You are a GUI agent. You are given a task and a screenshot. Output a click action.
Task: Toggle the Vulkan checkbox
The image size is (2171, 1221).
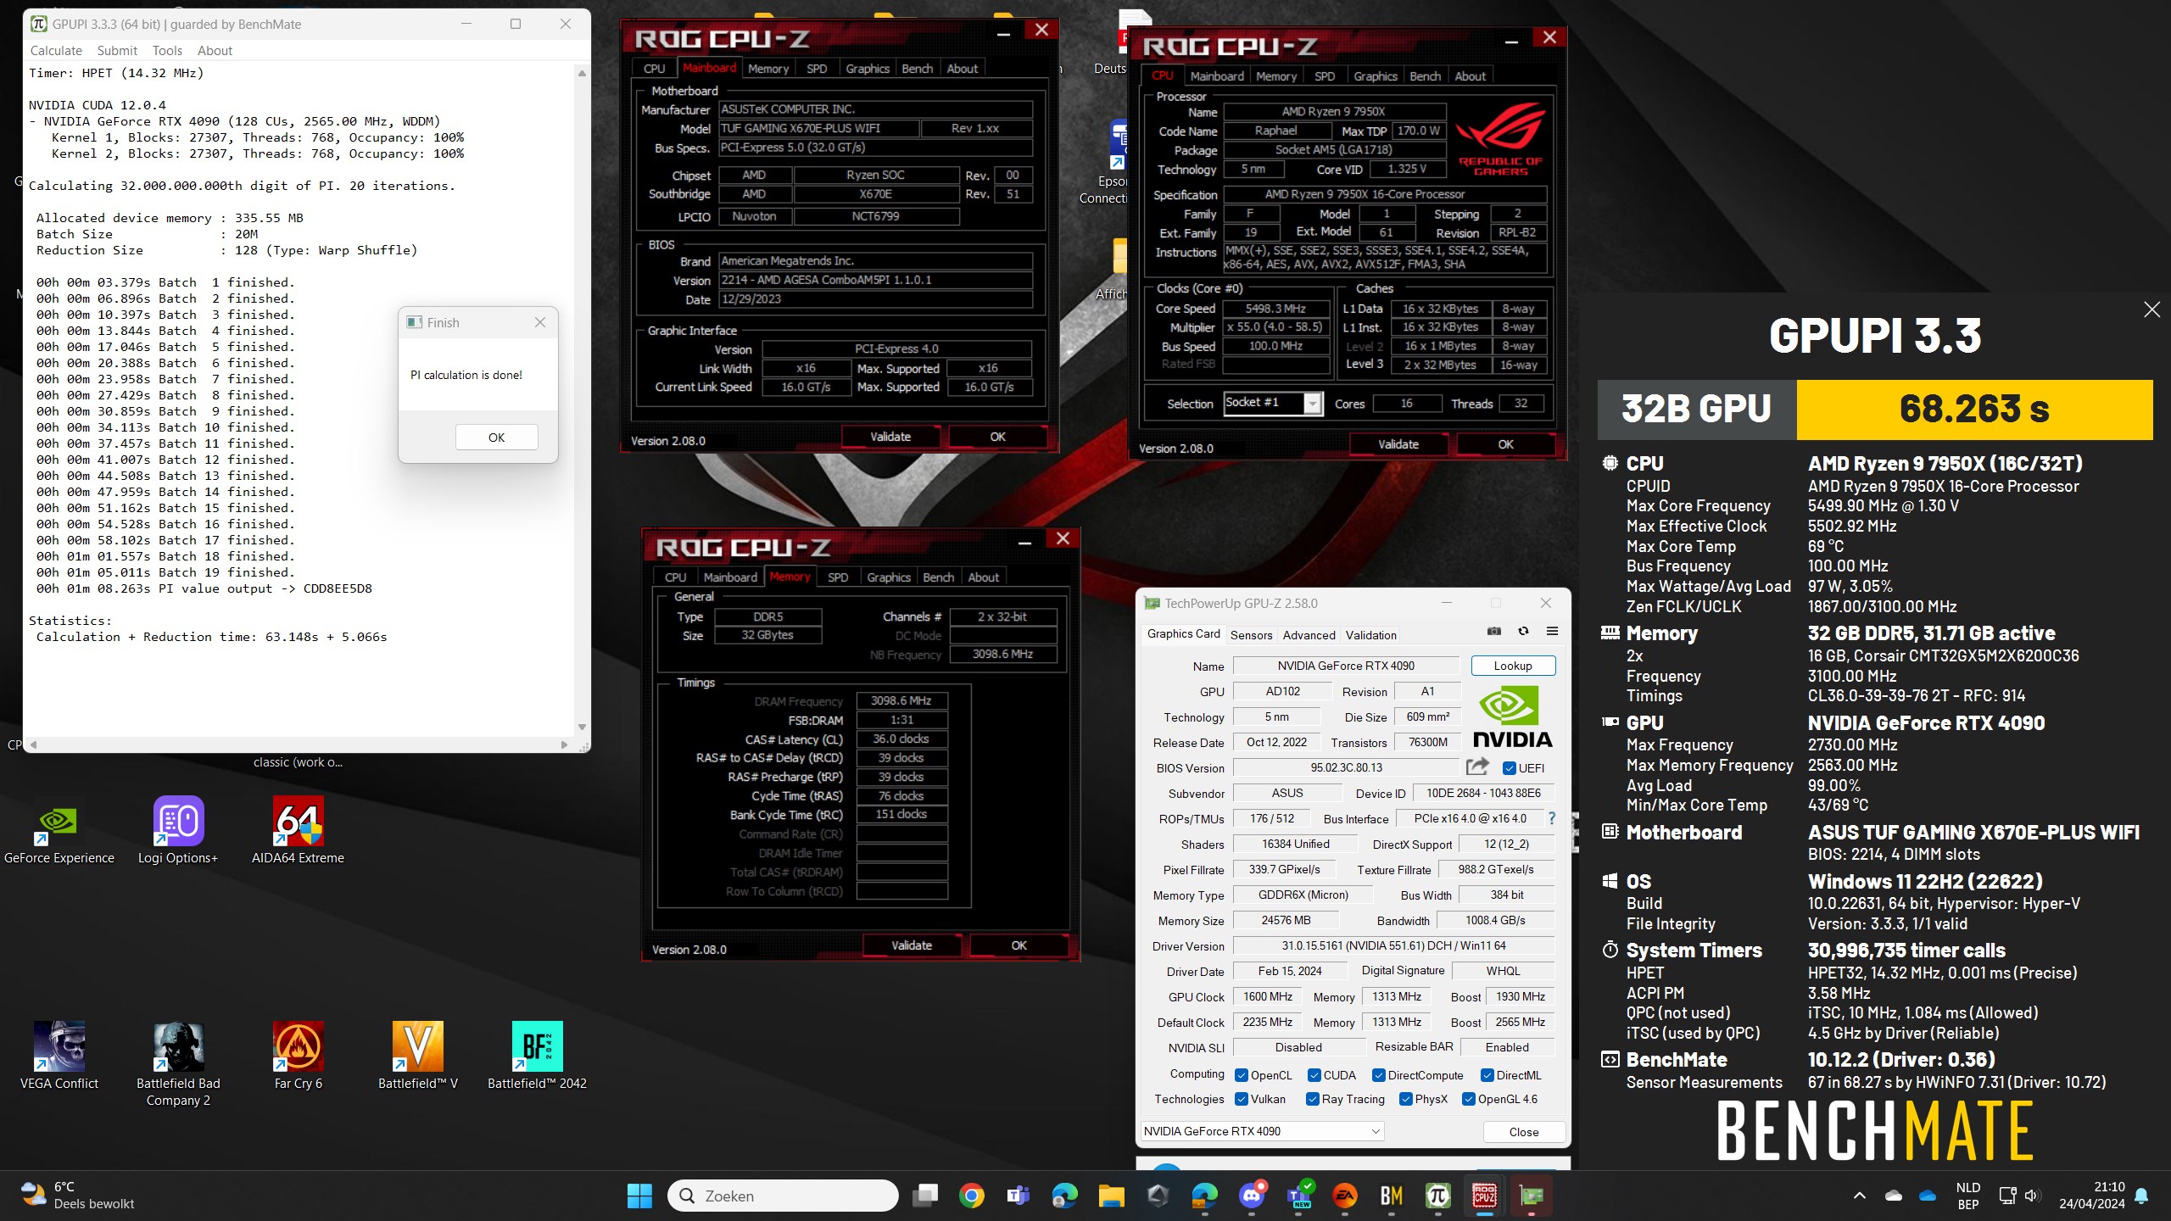(x=1242, y=1099)
